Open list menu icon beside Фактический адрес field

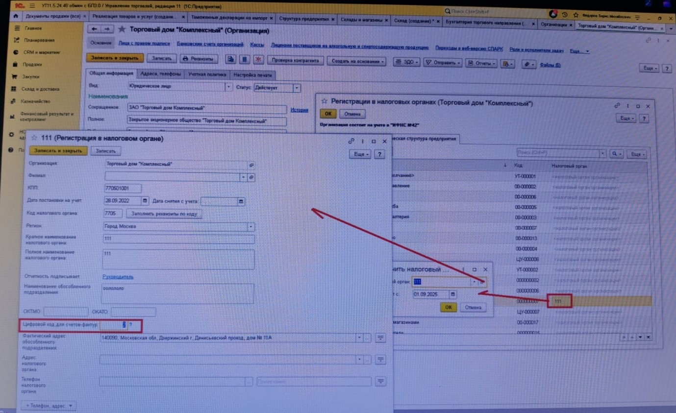[x=380, y=338]
